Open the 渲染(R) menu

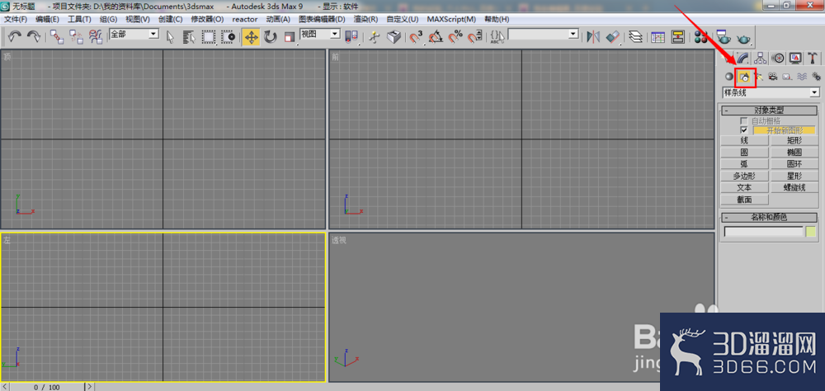(365, 19)
